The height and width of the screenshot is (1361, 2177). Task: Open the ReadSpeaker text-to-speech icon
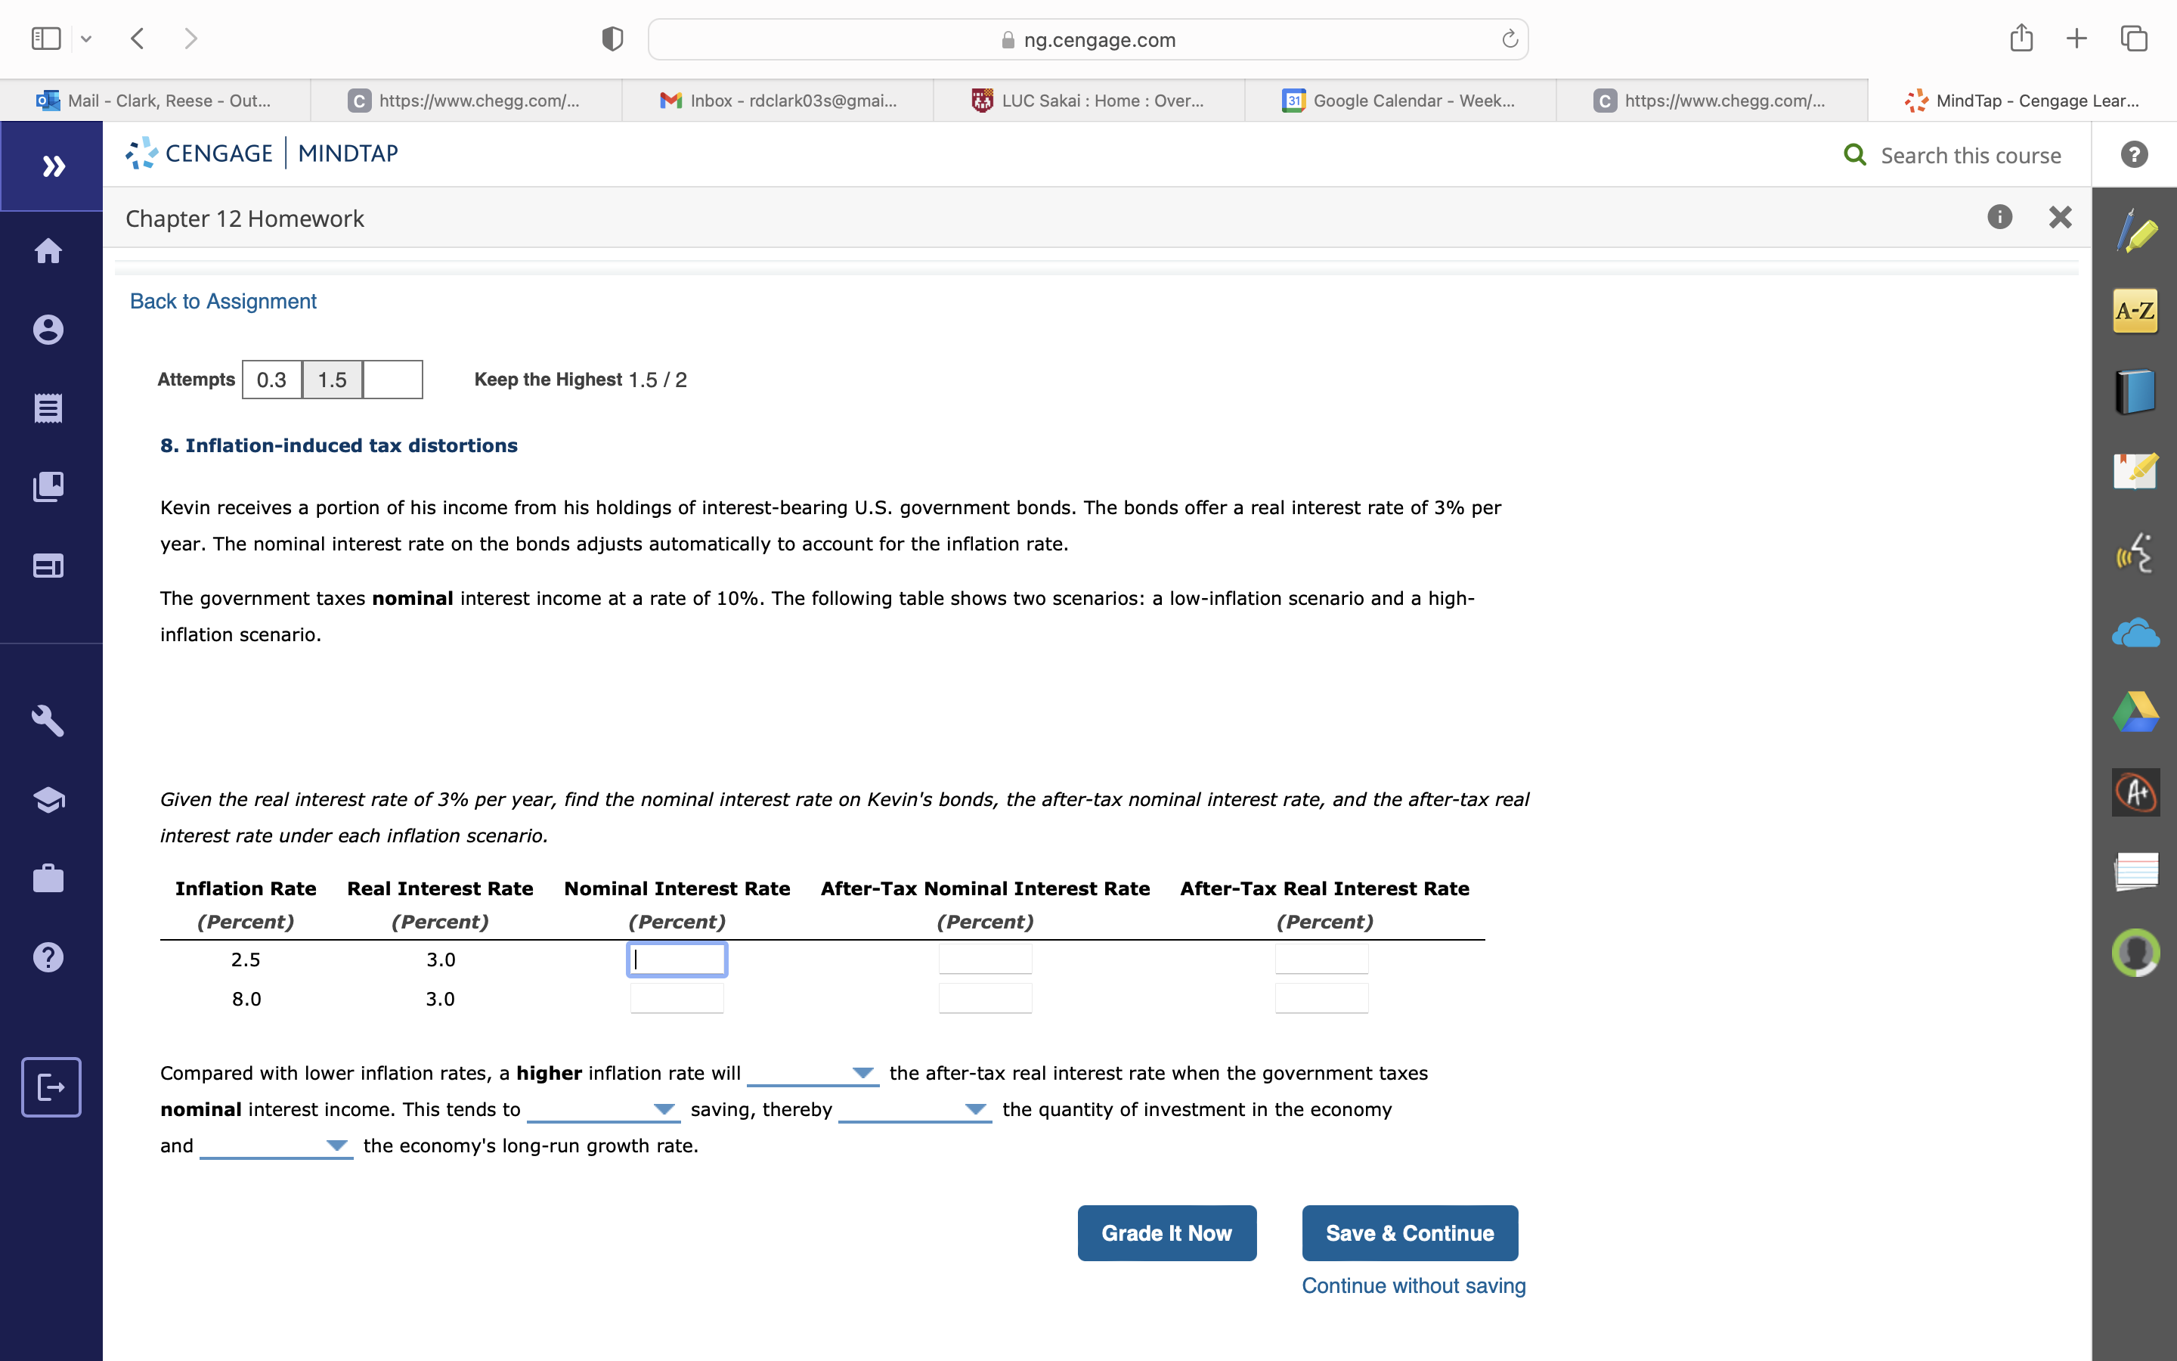point(2135,553)
